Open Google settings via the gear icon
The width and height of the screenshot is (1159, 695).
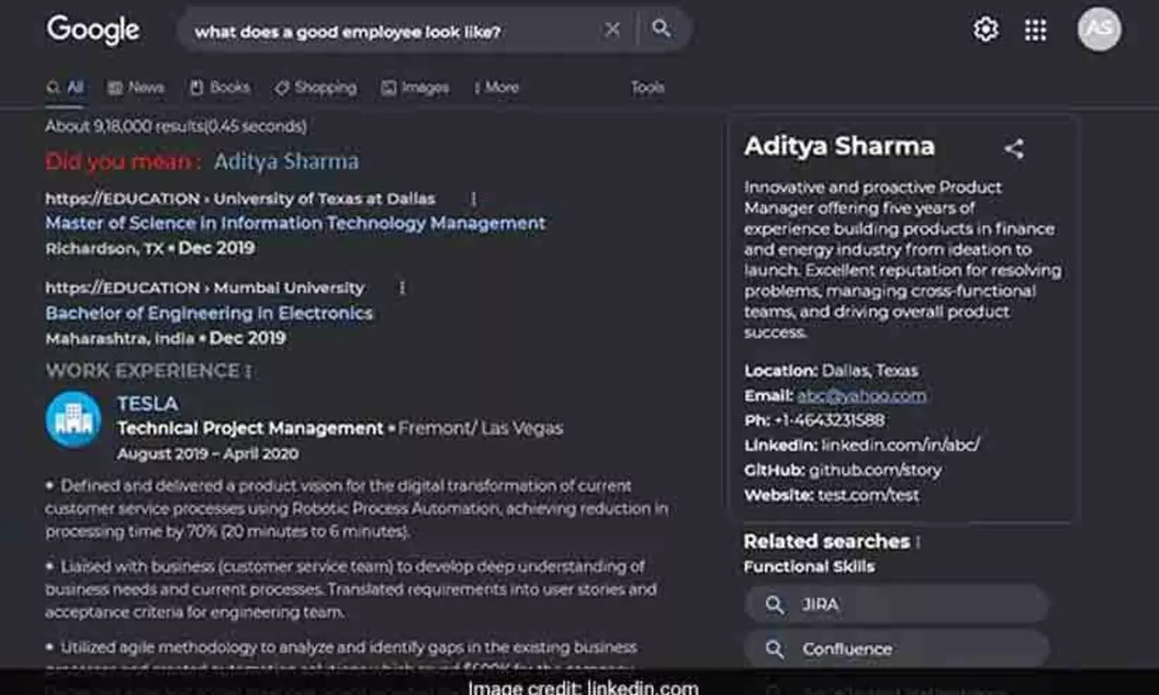pyautogui.click(x=984, y=29)
